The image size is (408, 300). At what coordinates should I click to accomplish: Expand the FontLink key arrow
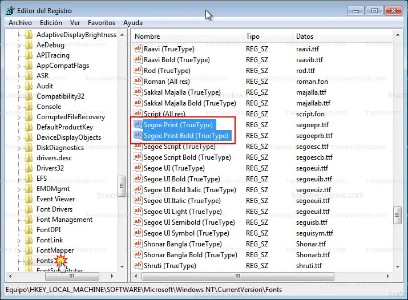(x=19, y=240)
